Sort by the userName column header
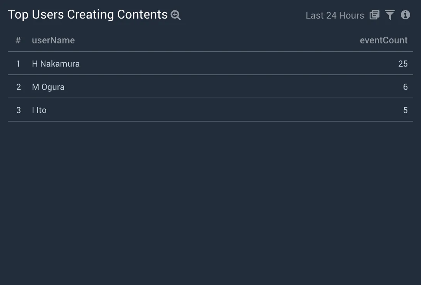This screenshot has width=421, height=285. [53, 40]
